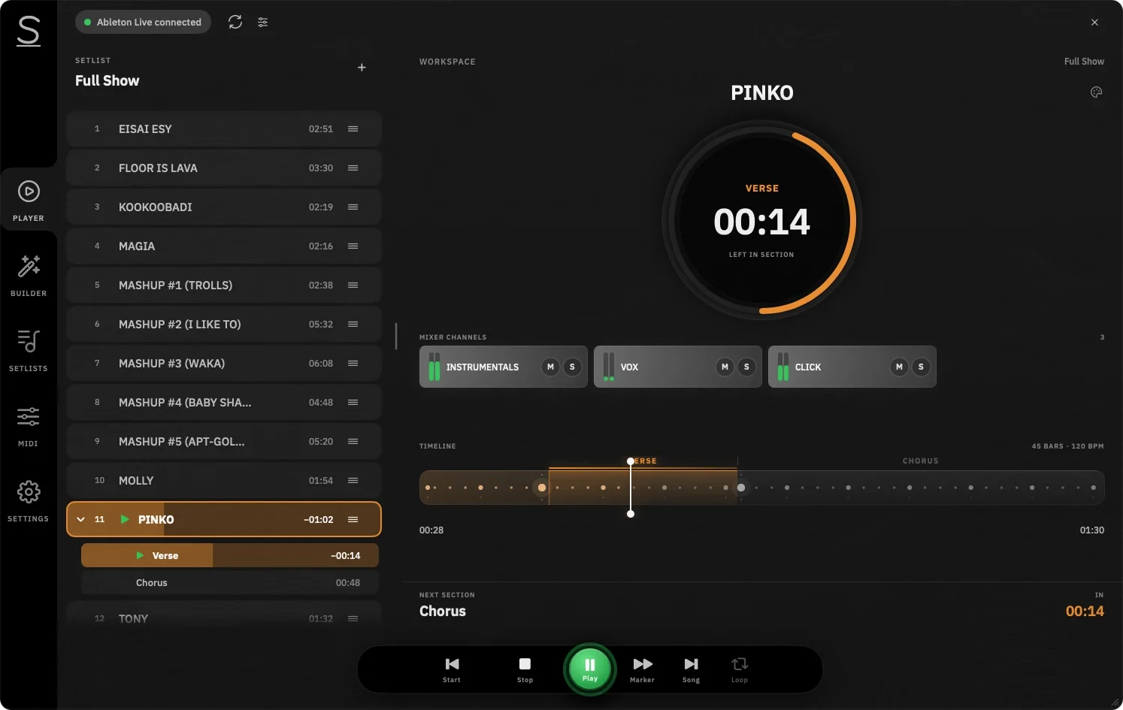Viewport: 1123px width, 710px height.
Task: Stop playback
Action: [525, 669]
